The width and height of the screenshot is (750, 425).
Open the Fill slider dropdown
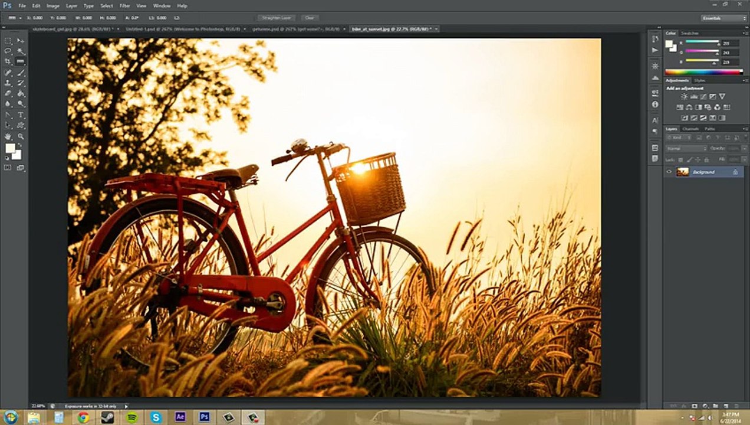click(x=744, y=159)
